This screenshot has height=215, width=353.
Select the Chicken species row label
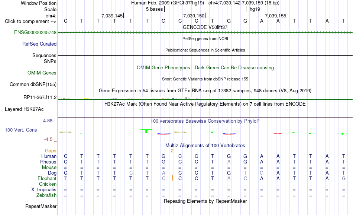tap(48, 184)
